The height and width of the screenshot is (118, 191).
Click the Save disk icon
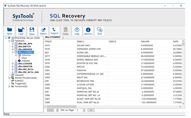coord(32,31)
